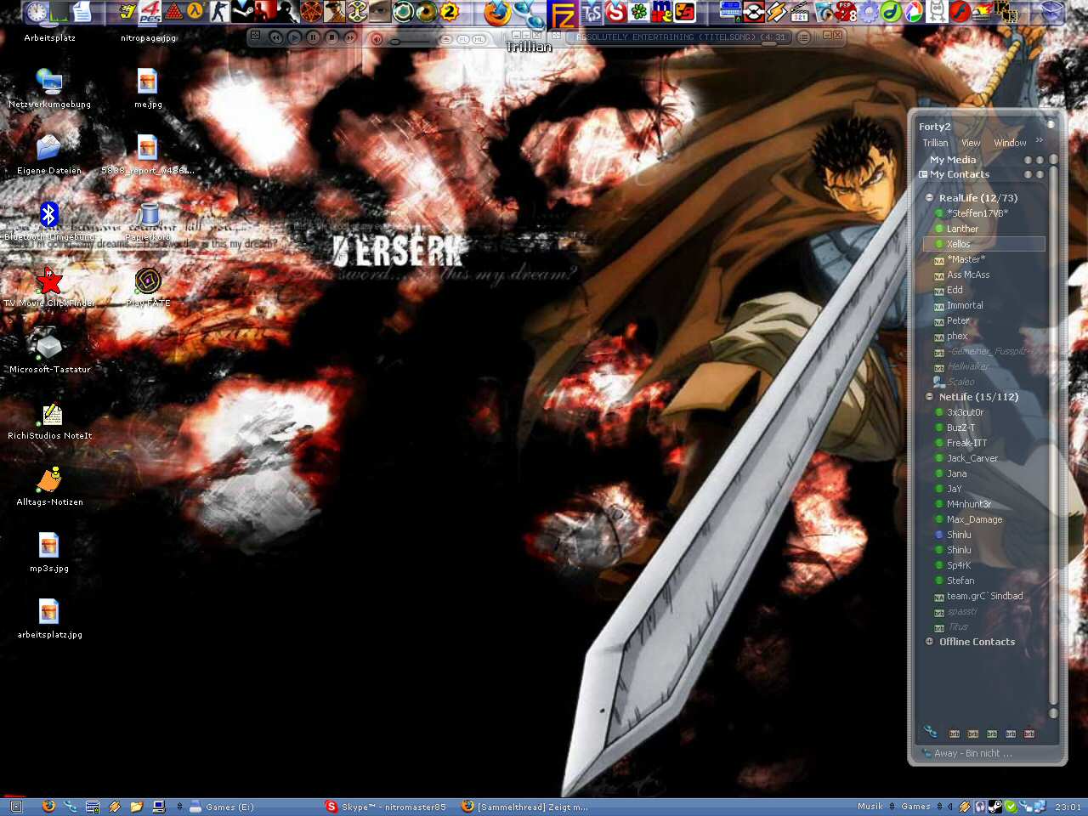Click the media player play button

click(294, 37)
